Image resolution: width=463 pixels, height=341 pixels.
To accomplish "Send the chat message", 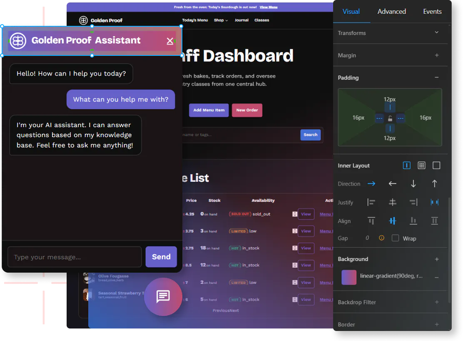I will (x=161, y=257).
